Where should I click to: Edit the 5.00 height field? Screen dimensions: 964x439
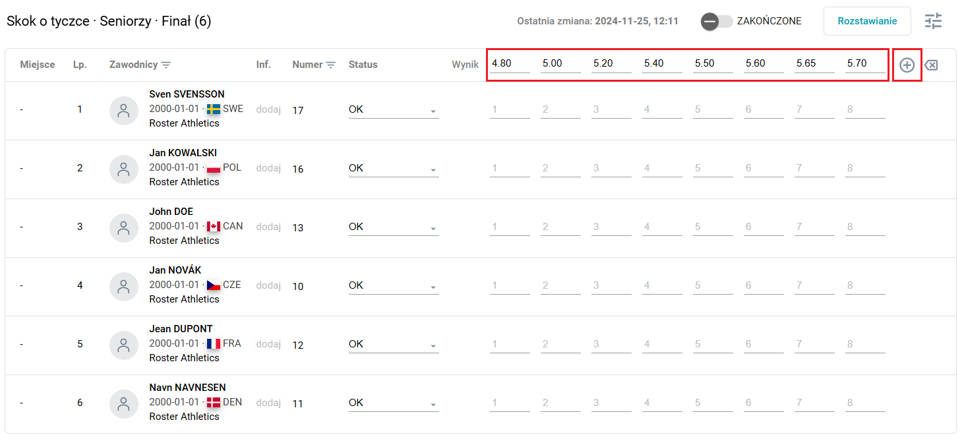click(560, 64)
